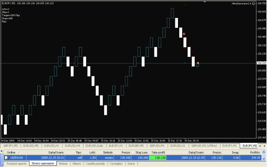Open the Allarmi terminal tab

77,164
